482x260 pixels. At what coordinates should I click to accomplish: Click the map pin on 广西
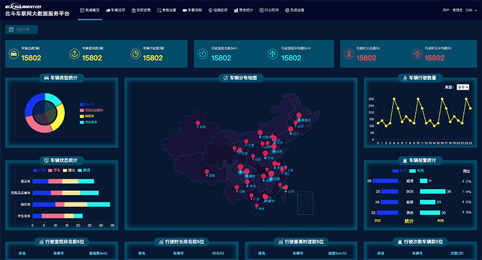coord(251,196)
